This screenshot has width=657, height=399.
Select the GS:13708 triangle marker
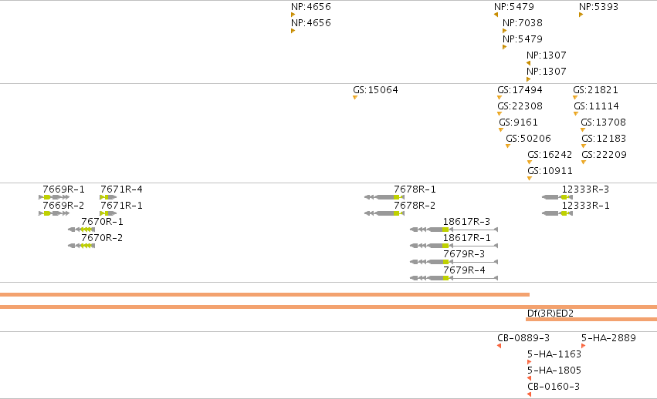tap(583, 130)
